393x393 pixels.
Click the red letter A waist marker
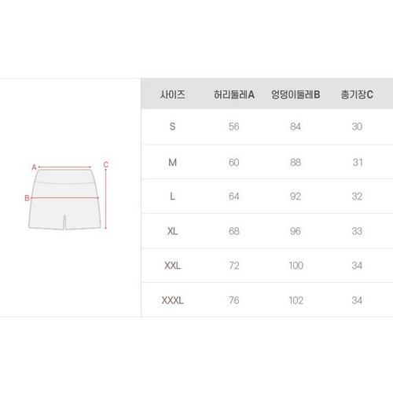tap(34, 167)
